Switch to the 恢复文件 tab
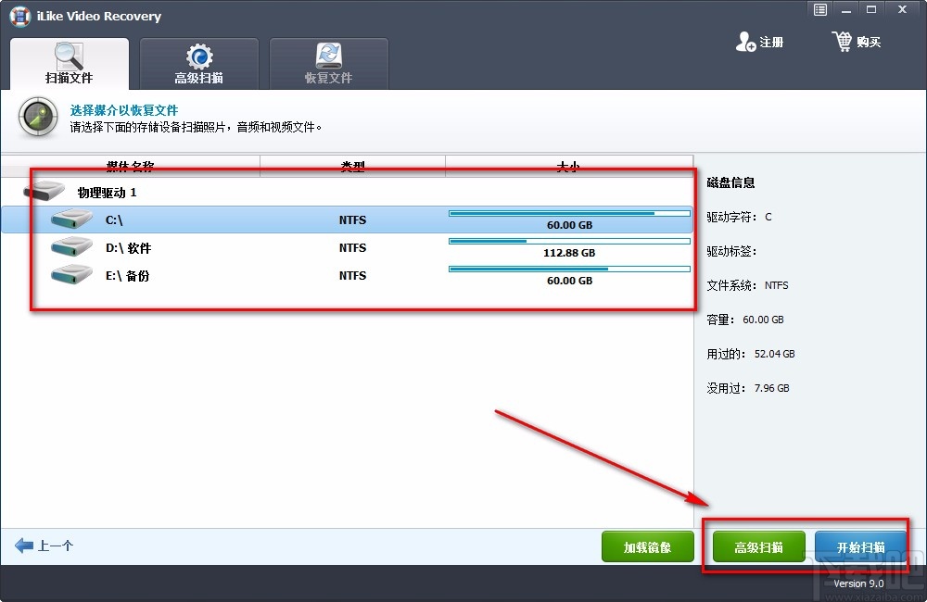 point(329,63)
